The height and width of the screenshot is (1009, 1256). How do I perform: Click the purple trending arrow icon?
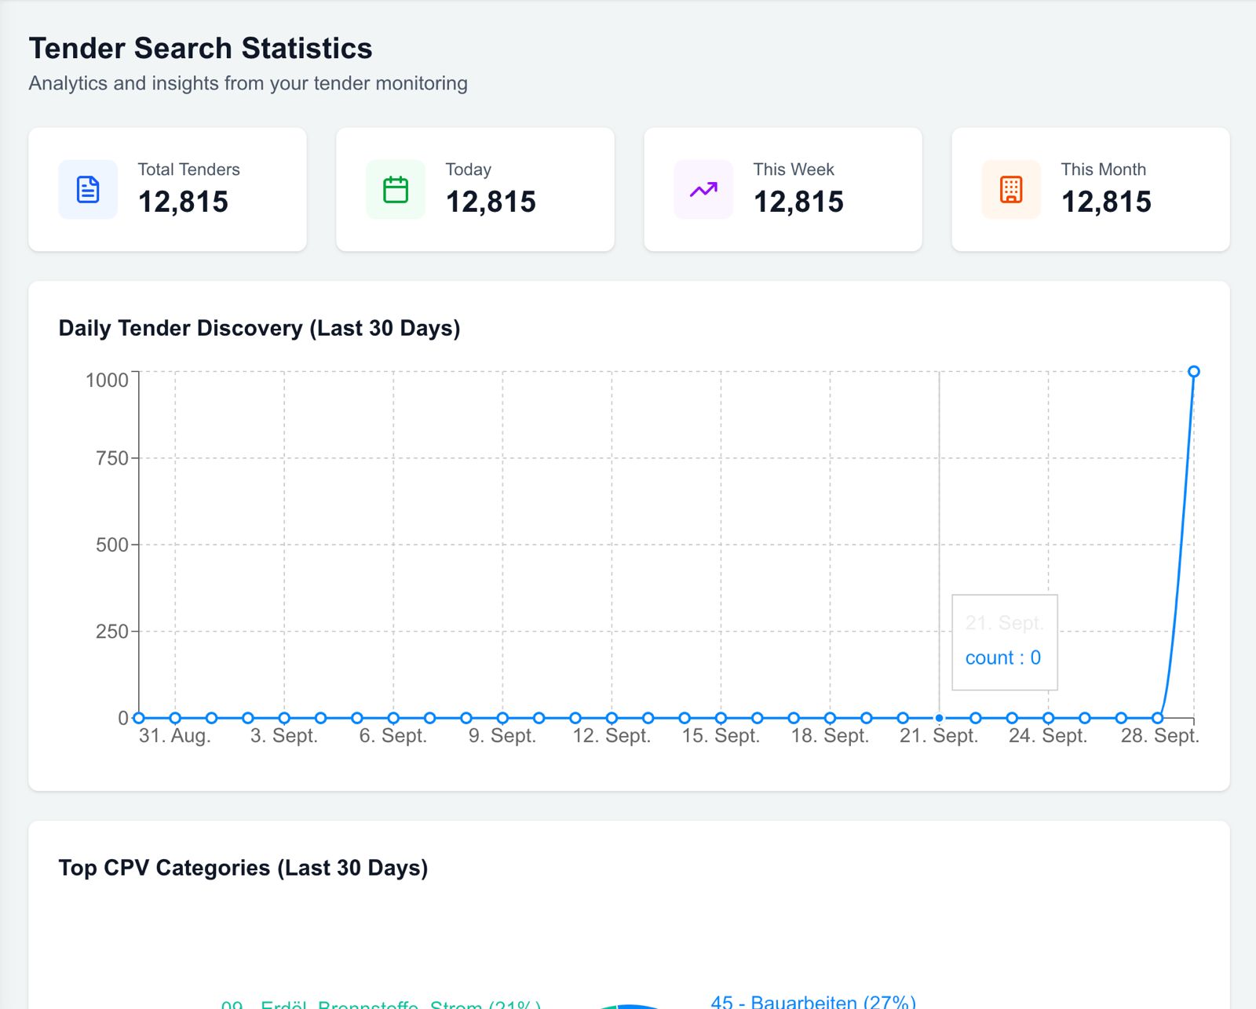703,190
